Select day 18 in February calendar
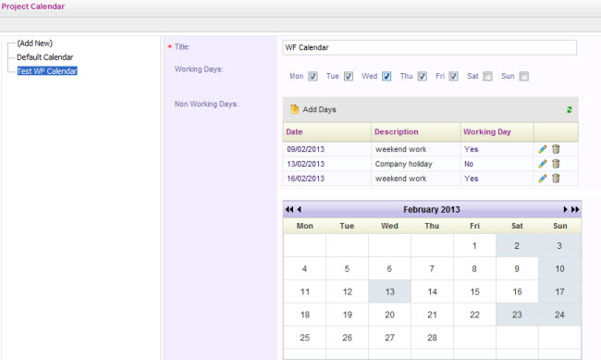The width and height of the screenshot is (601, 360). [304, 315]
